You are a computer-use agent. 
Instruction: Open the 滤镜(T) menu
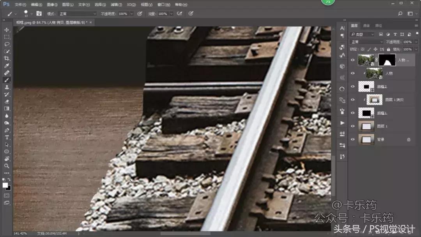116,5
